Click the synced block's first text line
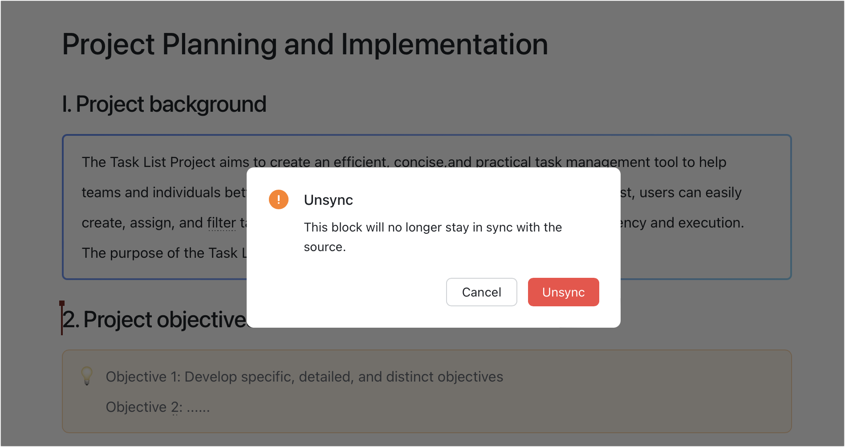Viewport: 845px width, 447px height. pos(404,162)
